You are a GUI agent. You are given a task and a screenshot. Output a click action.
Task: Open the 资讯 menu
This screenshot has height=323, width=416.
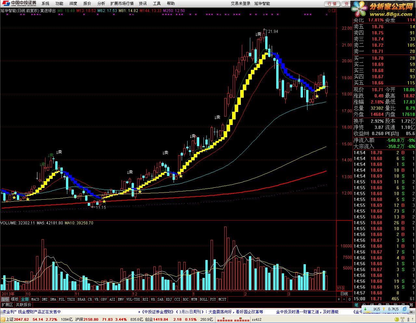coord(143,3)
